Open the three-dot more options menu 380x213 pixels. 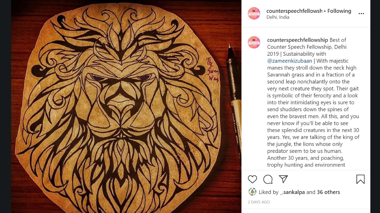[x=361, y=14]
